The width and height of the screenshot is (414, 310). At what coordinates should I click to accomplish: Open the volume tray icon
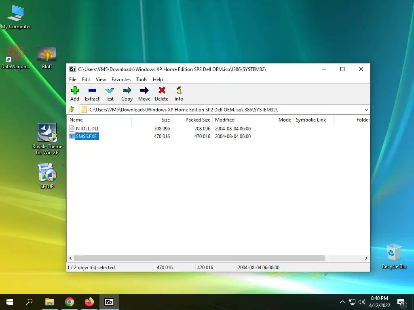(x=362, y=302)
